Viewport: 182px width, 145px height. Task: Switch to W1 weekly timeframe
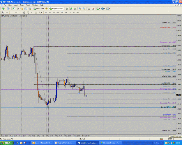(74, 12)
